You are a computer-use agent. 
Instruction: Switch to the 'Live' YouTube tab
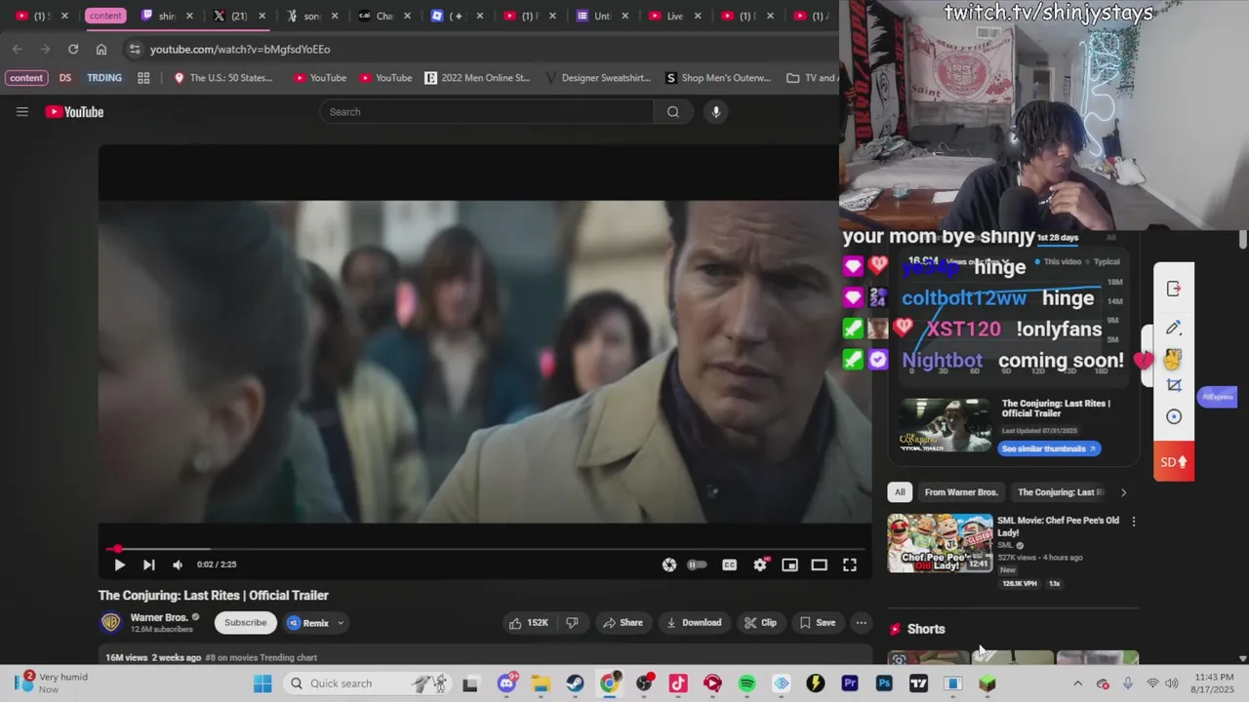(675, 16)
